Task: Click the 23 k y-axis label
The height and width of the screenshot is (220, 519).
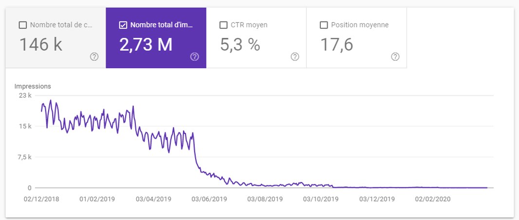Action: click(25, 95)
